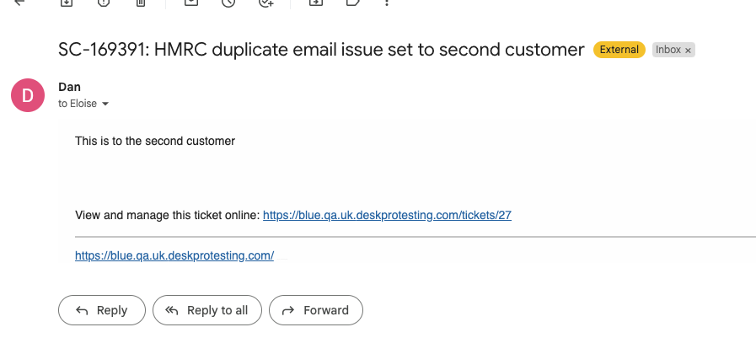Open the blue.qa.uk.deskprotesting.com footer link
Image resolution: width=756 pixels, height=354 pixels.
tap(174, 255)
